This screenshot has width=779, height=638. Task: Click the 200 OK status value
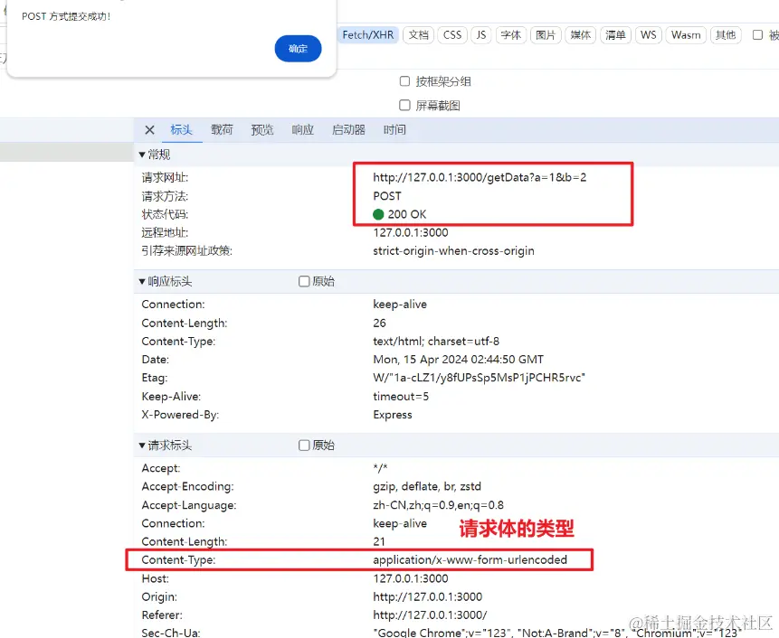[x=407, y=214]
